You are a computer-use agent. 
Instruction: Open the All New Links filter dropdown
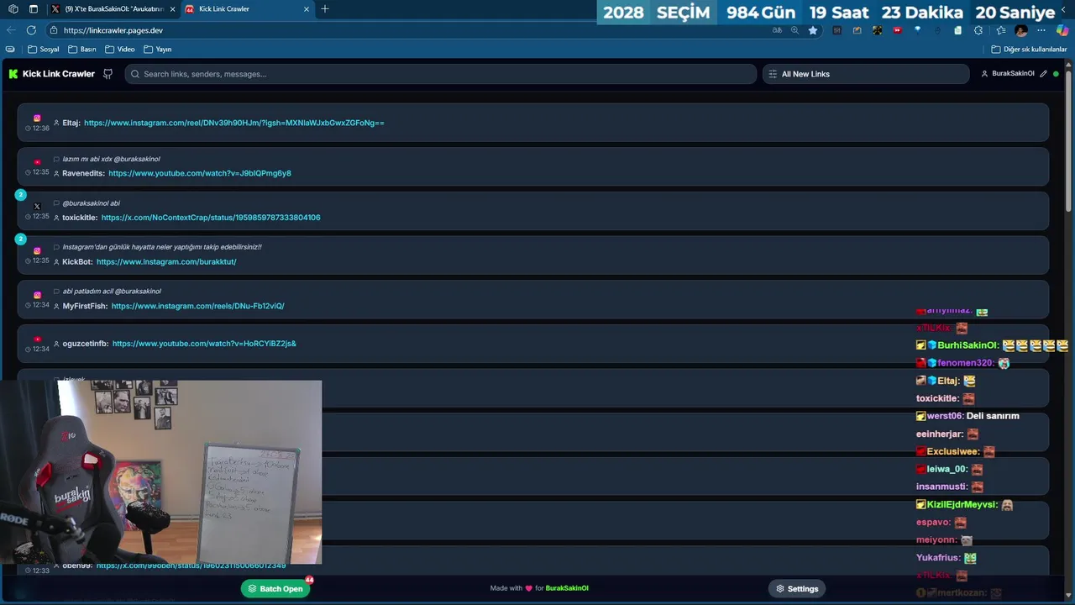[867, 74]
